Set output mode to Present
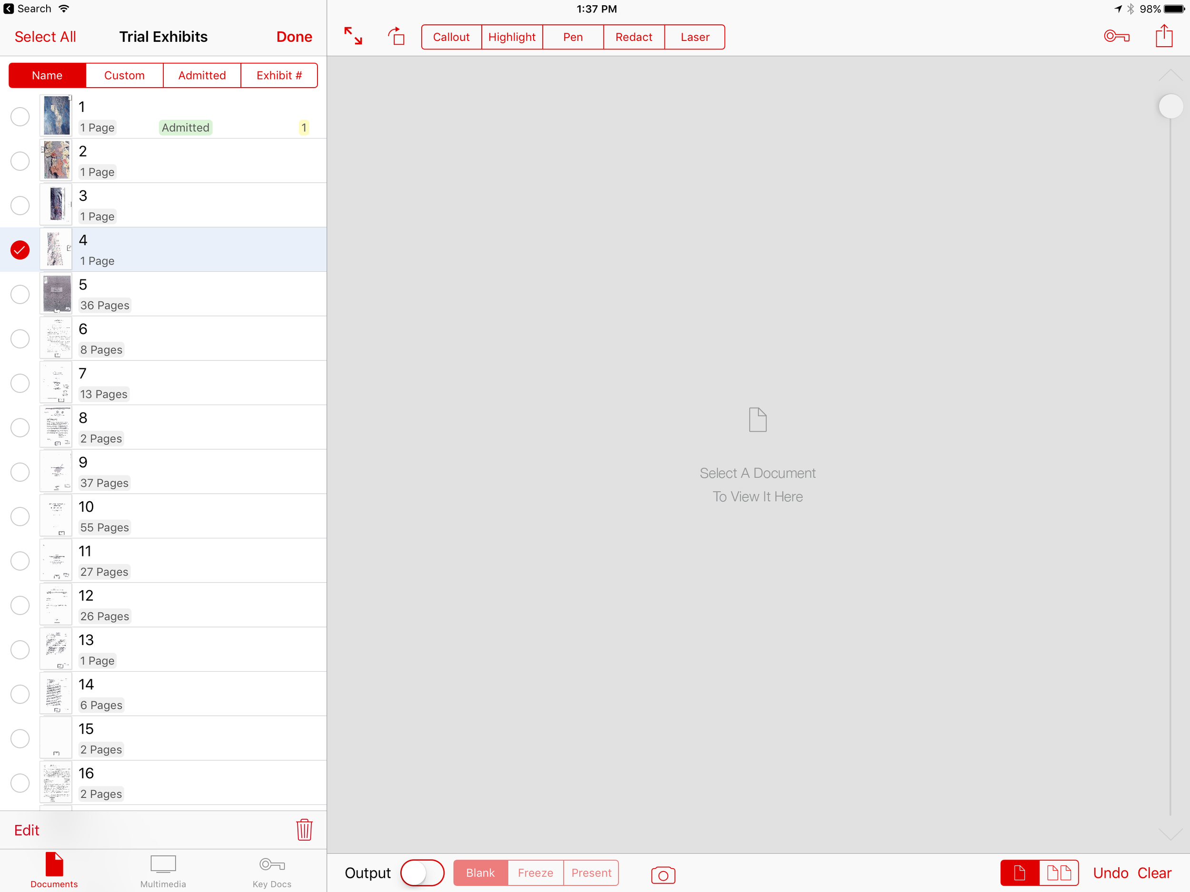Screen dimensions: 1190x892 coord(591,872)
